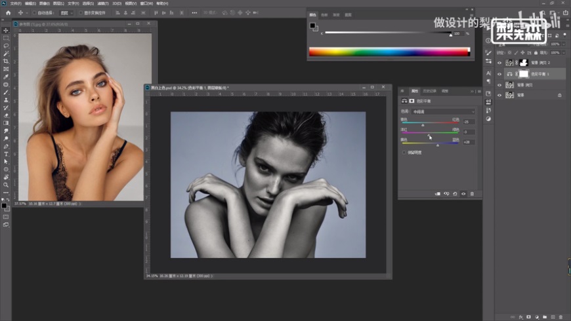Select the Horizontal Type tool
Viewport: 571px width, 321px height.
6,154
